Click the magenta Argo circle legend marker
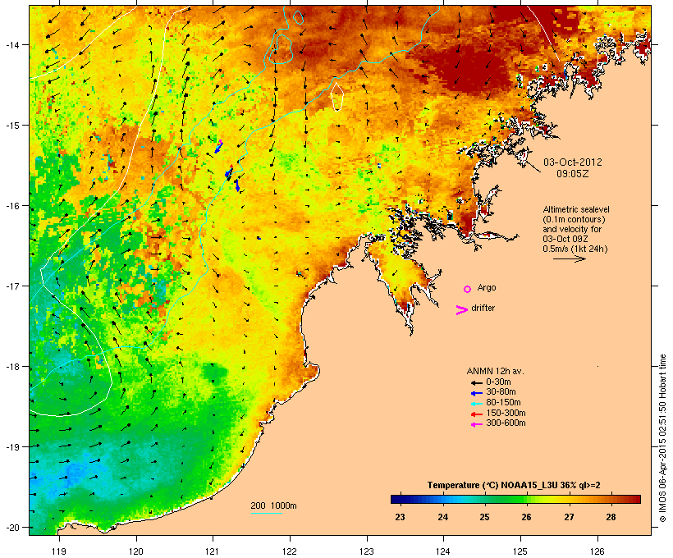 [468, 289]
